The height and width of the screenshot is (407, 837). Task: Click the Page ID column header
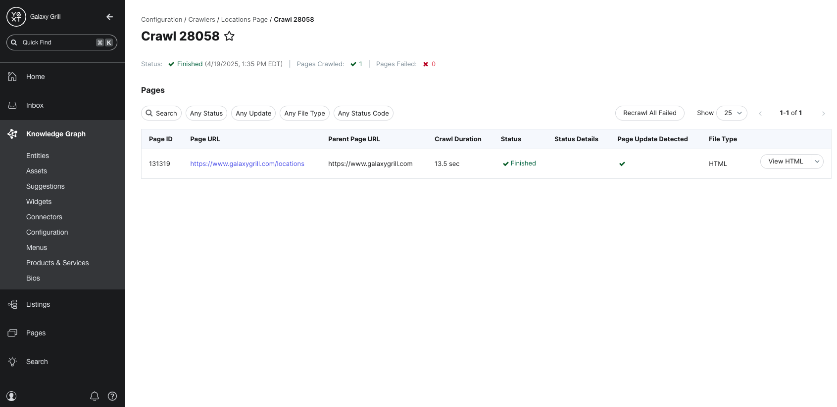161,139
